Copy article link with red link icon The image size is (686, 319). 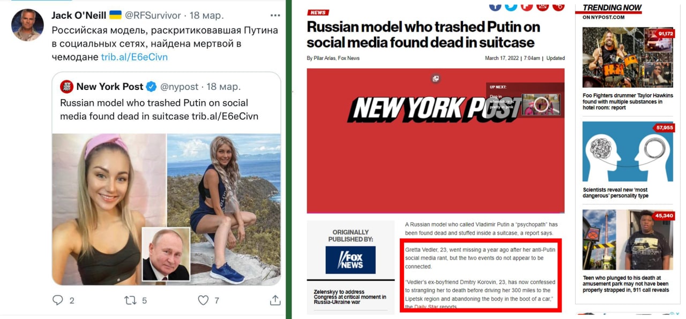pyautogui.click(x=558, y=5)
